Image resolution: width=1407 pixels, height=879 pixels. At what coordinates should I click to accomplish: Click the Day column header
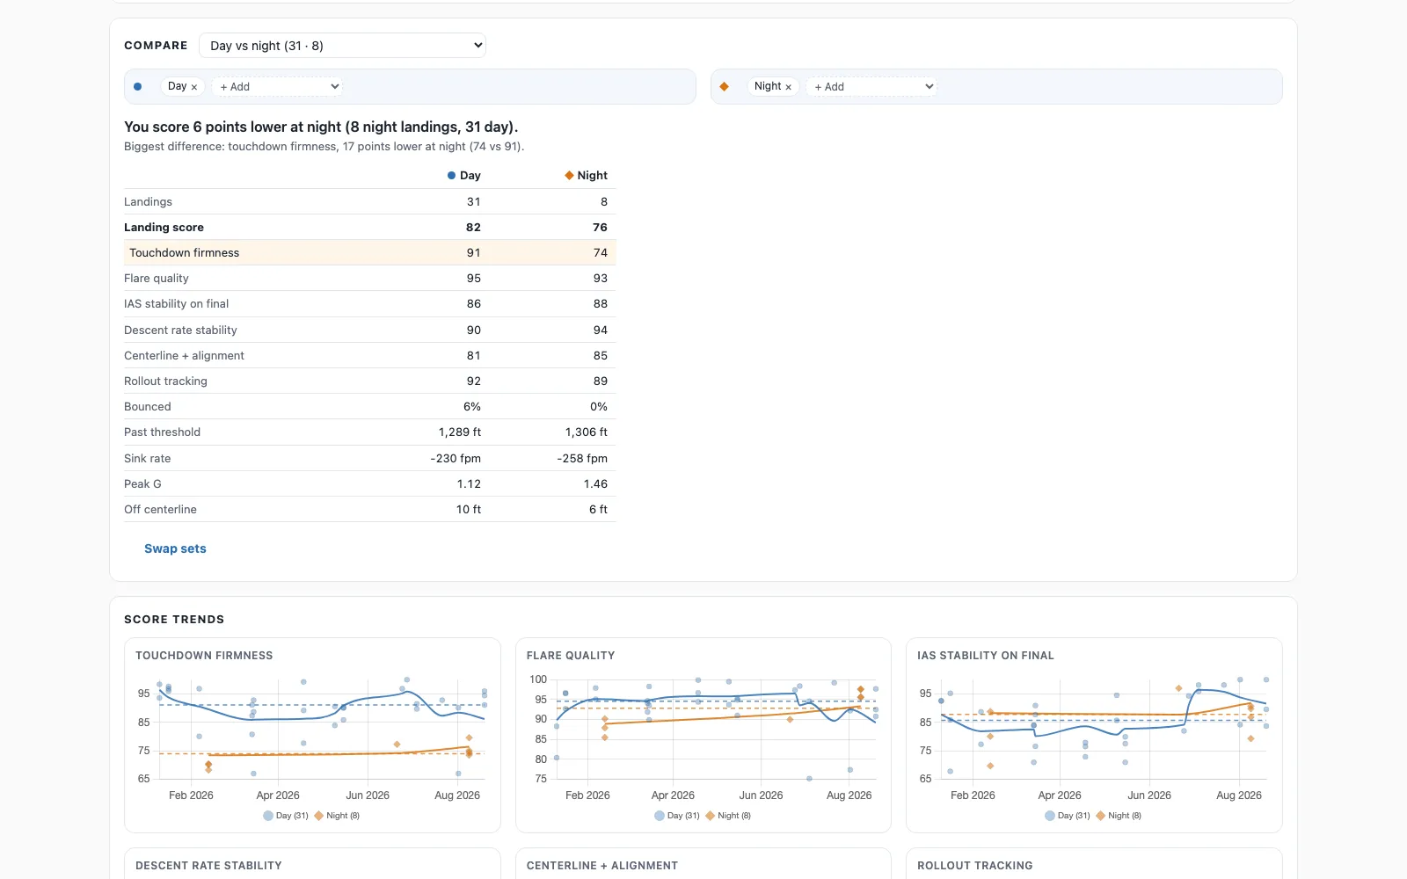(x=464, y=176)
